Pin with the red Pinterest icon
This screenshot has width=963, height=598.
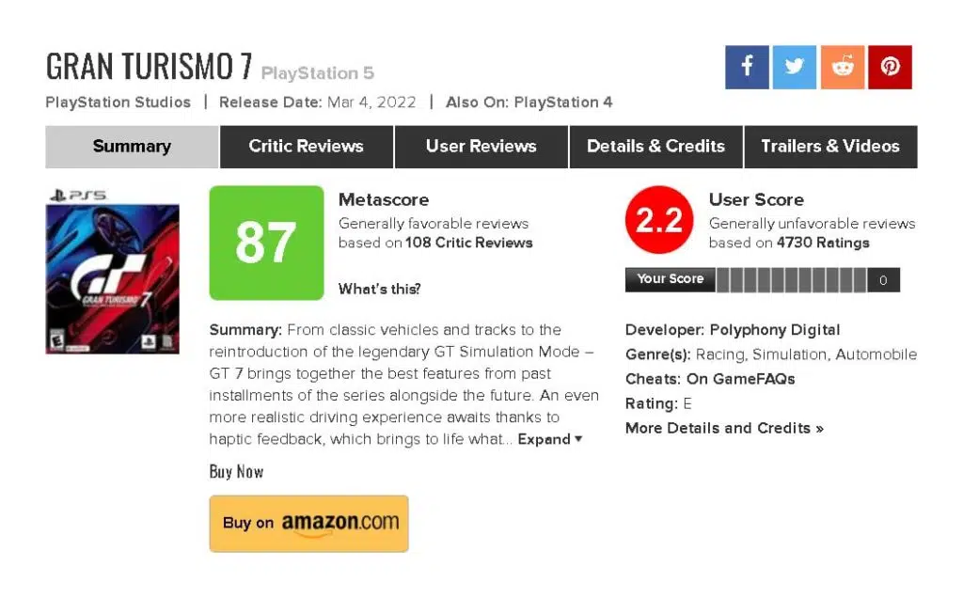[890, 67]
